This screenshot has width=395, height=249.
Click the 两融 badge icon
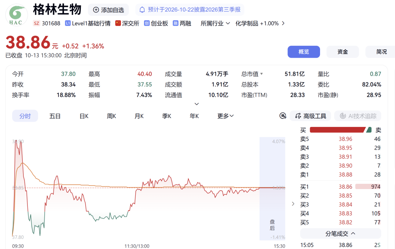click(175, 23)
